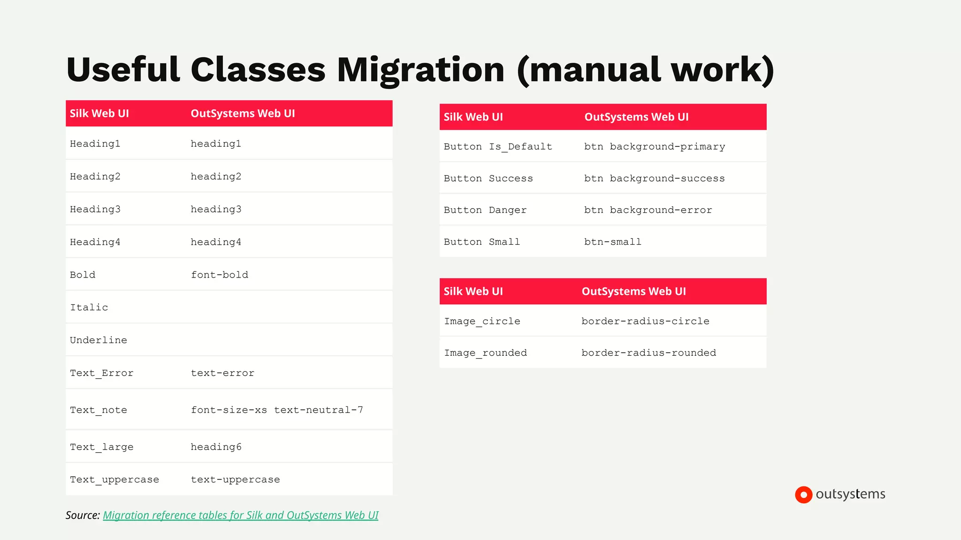Viewport: 961px width, 540px height.
Task: Click the OutSystems logo icon
Action: point(803,495)
